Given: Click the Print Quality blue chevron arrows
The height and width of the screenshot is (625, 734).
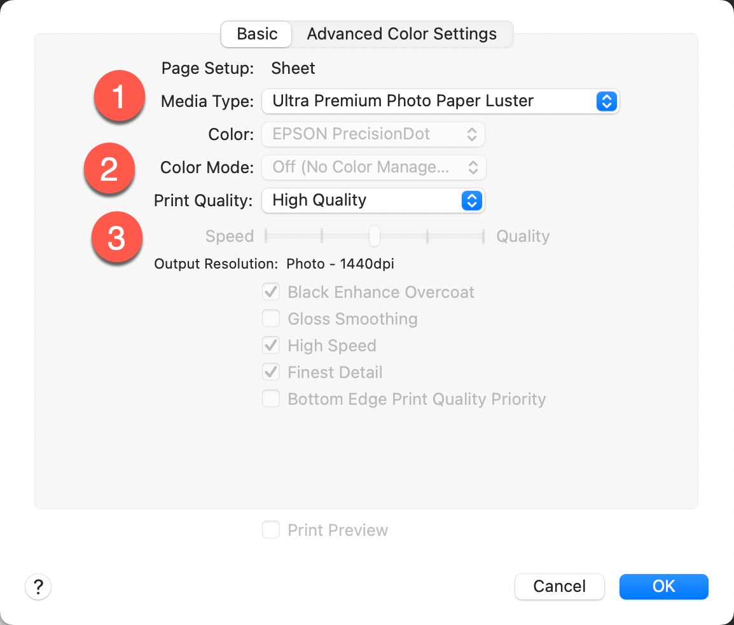Looking at the screenshot, I should pos(471,200).
